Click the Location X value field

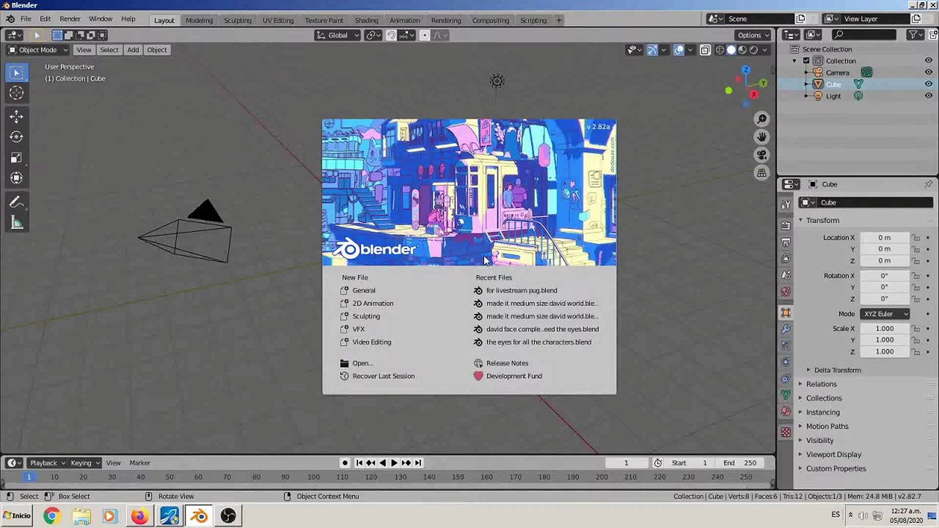pos(884,238)
